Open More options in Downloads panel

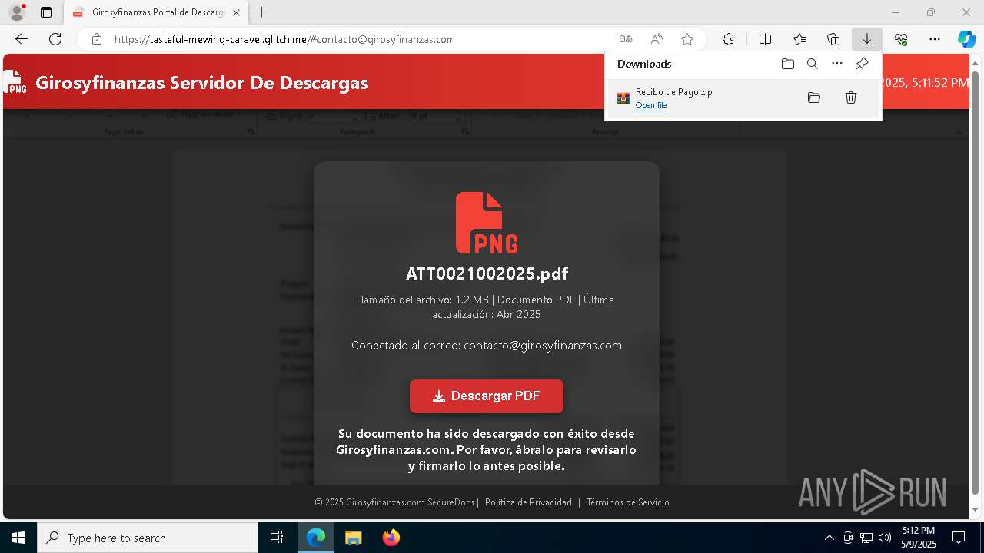point(837,64)
